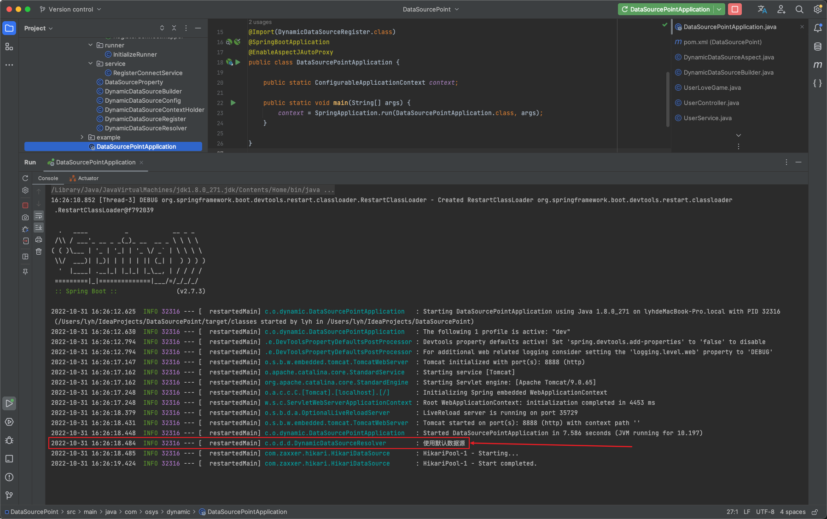Open the Version control dropdown
Screen dimensions: 827x519
click(71, 9)
